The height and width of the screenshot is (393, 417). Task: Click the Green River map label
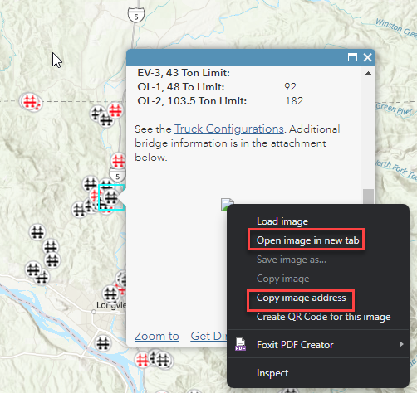click(x=395, y=109)
